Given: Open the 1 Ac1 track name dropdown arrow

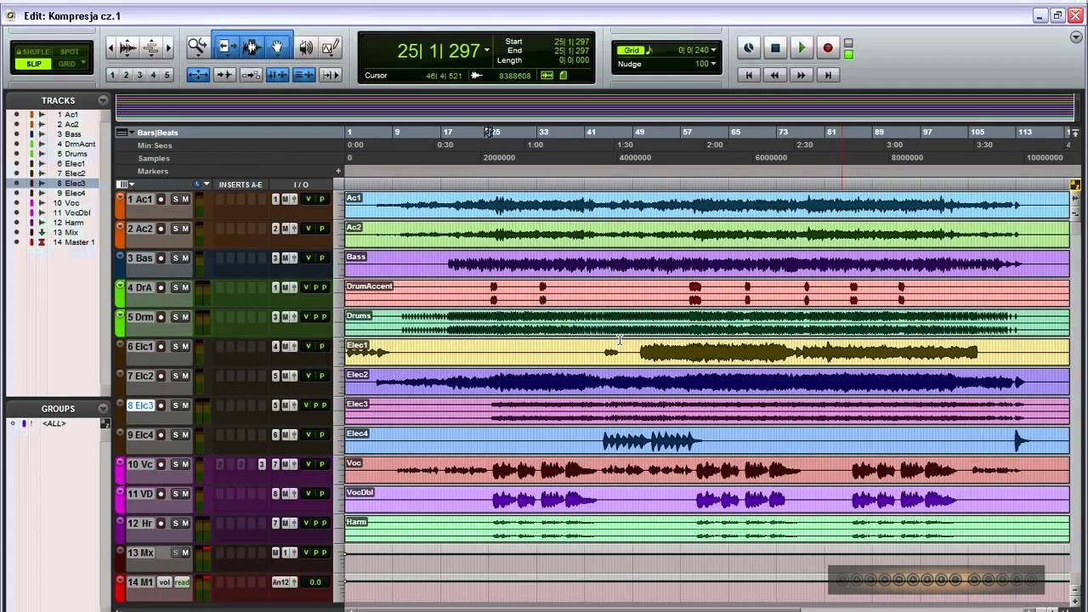Looking at the screenshot, I should 121,195.
